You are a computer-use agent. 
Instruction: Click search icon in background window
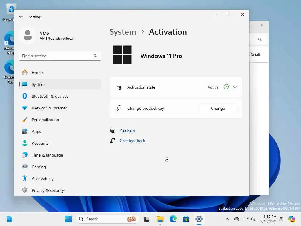260,39
